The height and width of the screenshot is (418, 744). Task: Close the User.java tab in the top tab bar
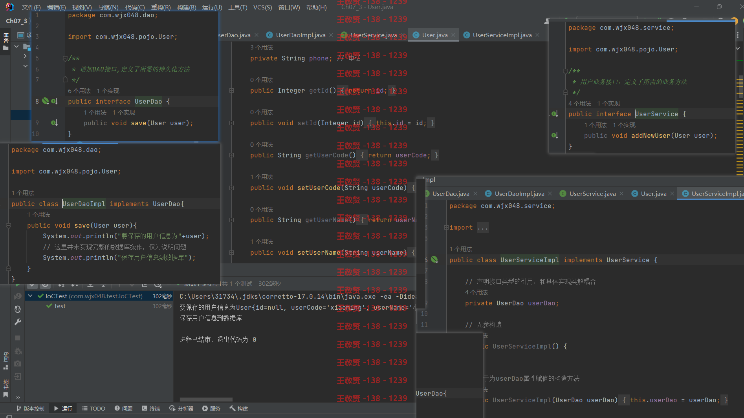click(x=453, y=35)
